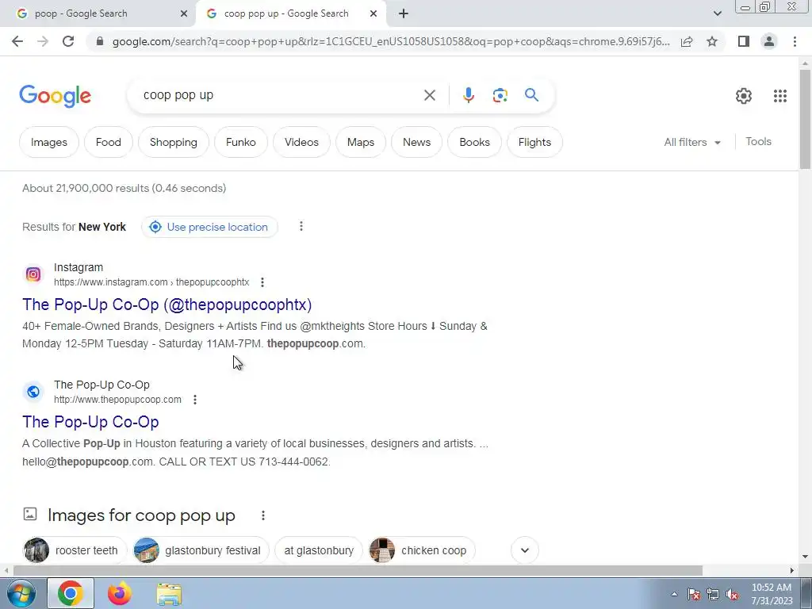This screenshot has height=609, width=812.
Task: Launch Firefox from the taskbar
Action: coord(119,593)
